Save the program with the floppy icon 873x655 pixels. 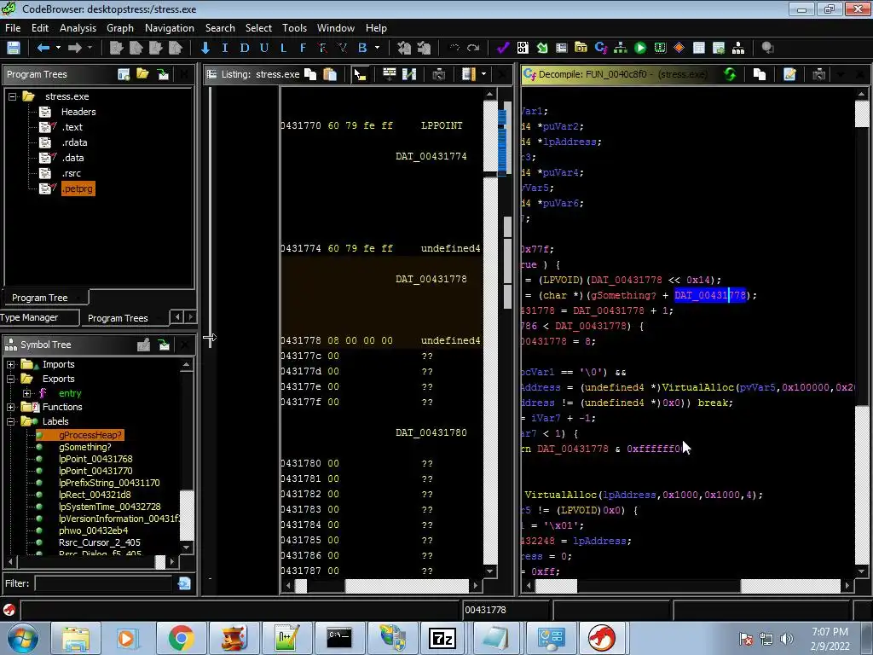[x=14, y=48]
